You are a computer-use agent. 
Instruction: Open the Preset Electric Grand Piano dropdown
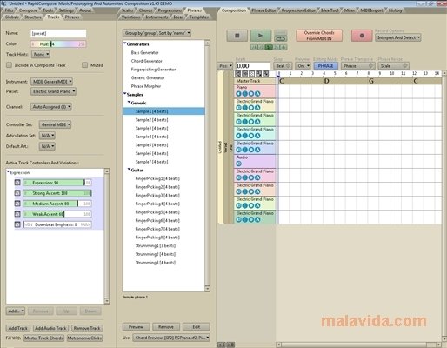point(53,91)
